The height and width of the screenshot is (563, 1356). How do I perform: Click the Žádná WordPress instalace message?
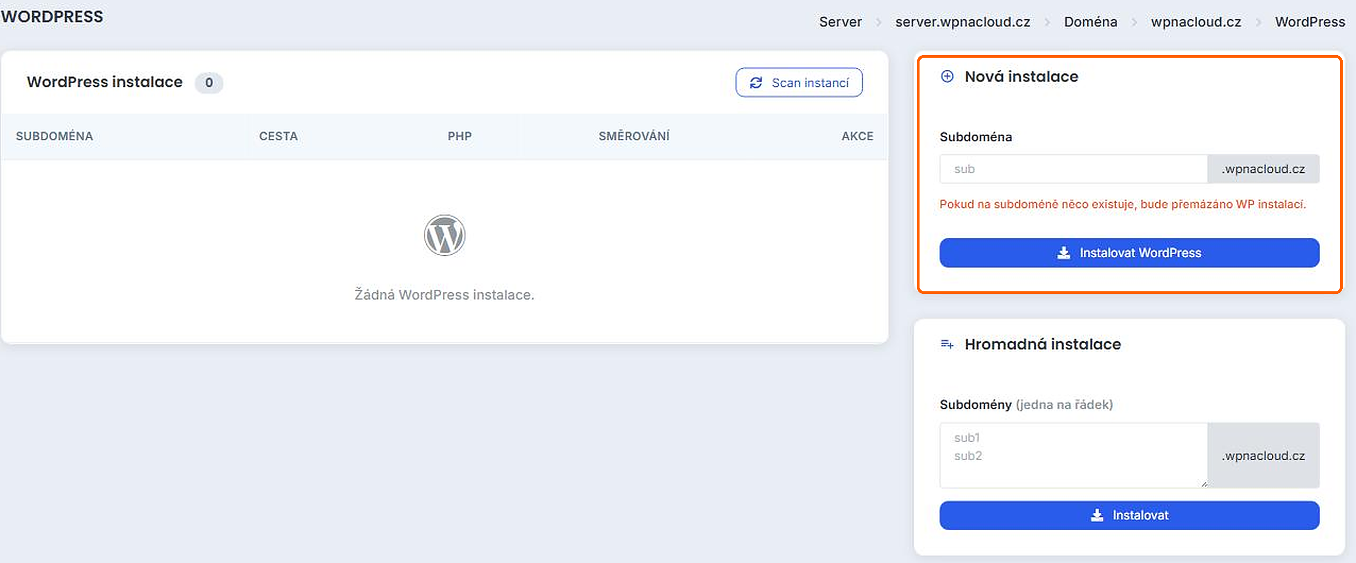pyautogui.click(x=444, y=294)
